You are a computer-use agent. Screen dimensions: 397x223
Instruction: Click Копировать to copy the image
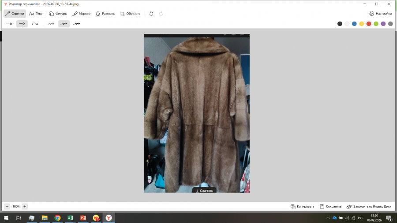point(303,206)
